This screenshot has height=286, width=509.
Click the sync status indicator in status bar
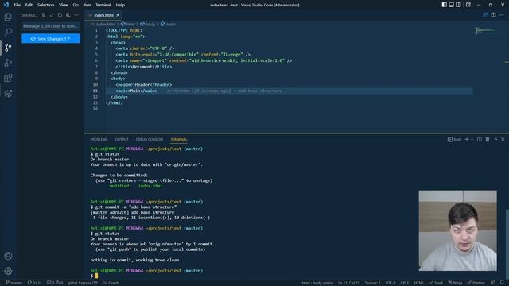[x=34, y=283]
